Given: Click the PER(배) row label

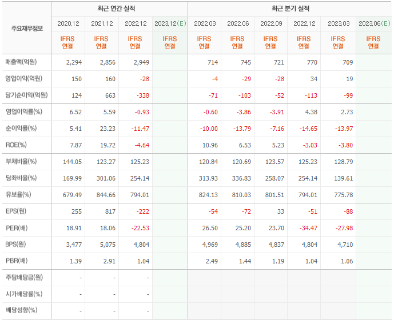Looking at the screenshot, I should pos(17,228).
